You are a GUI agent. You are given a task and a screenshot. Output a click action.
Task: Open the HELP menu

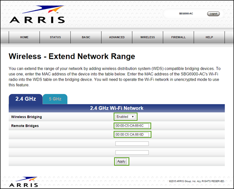coord(209,37)
